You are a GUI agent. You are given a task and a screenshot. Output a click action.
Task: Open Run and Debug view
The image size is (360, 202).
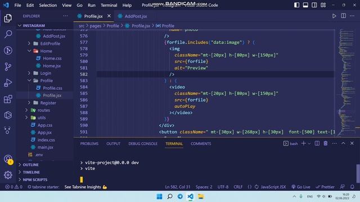8,82
